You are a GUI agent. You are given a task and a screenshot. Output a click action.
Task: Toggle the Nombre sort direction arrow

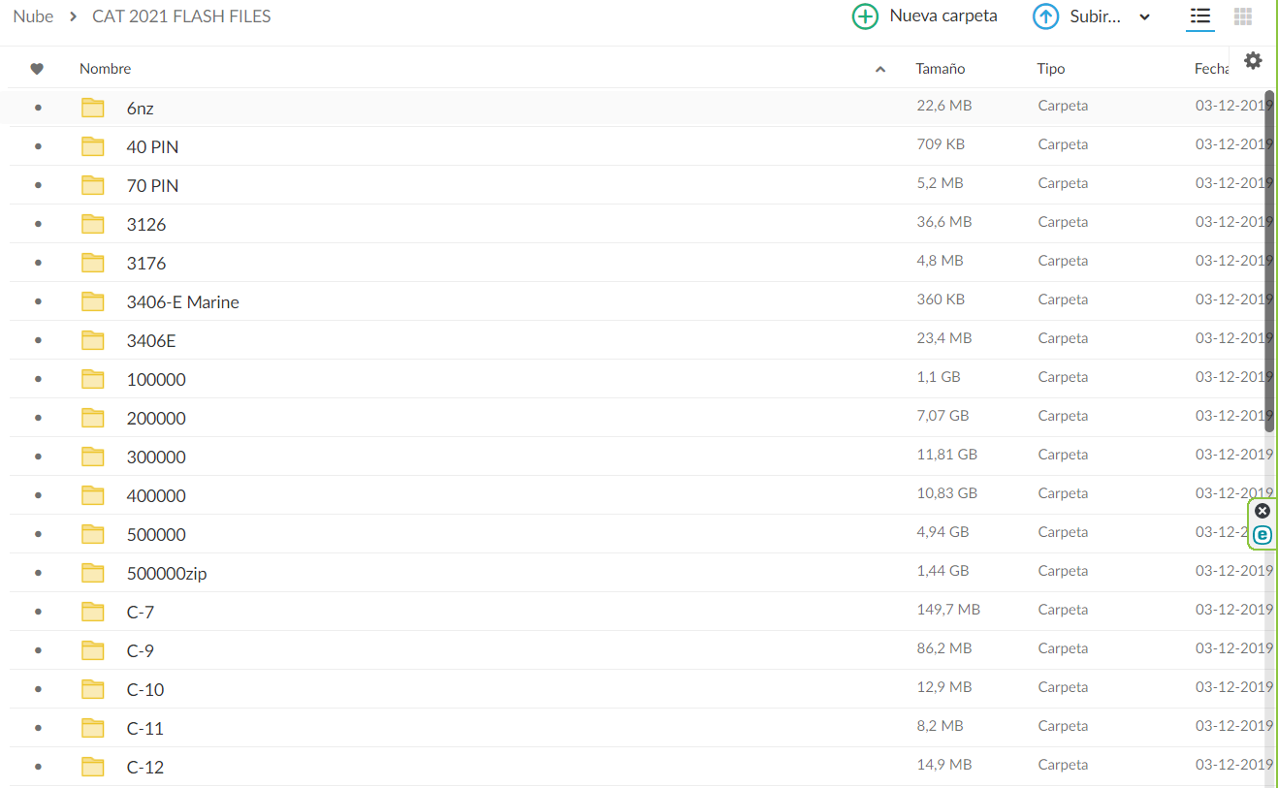[880, 69]
